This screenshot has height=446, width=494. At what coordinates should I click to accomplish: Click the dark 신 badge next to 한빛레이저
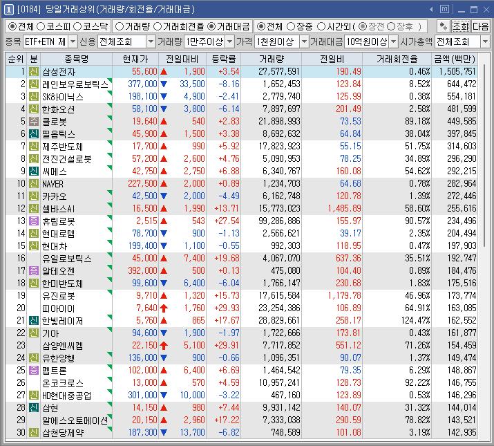(x=34, y=320)
